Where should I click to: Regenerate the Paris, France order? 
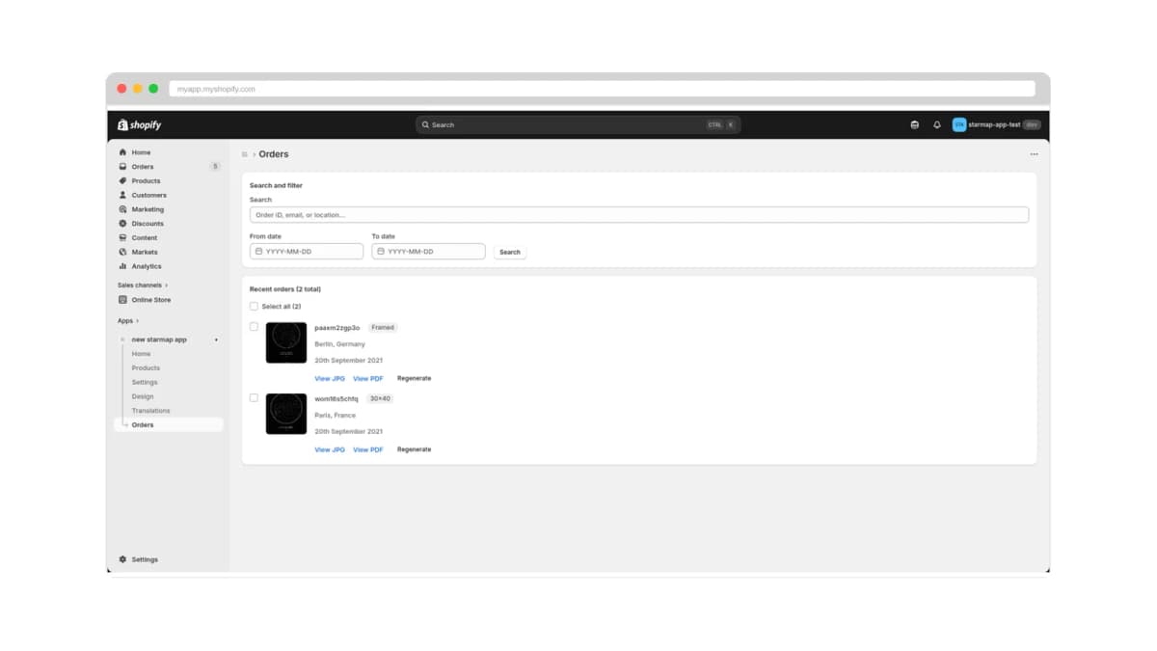pos(415,449)
